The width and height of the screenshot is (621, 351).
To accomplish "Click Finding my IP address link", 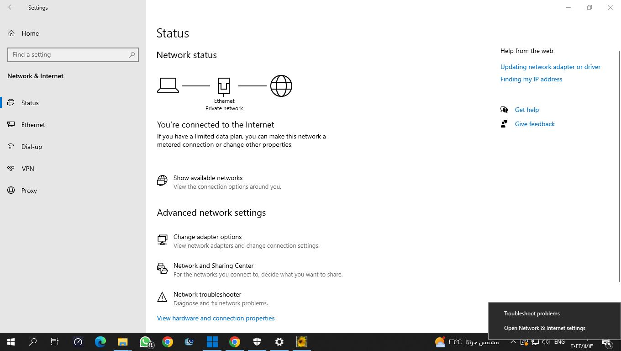I will [x=531, y=79].
